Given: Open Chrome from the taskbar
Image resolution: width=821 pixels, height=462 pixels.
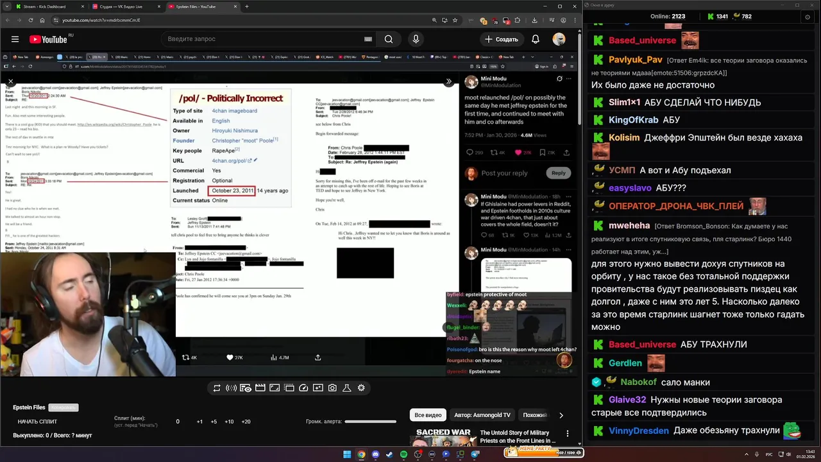Looking at the screenshot, I should point(361,454).
